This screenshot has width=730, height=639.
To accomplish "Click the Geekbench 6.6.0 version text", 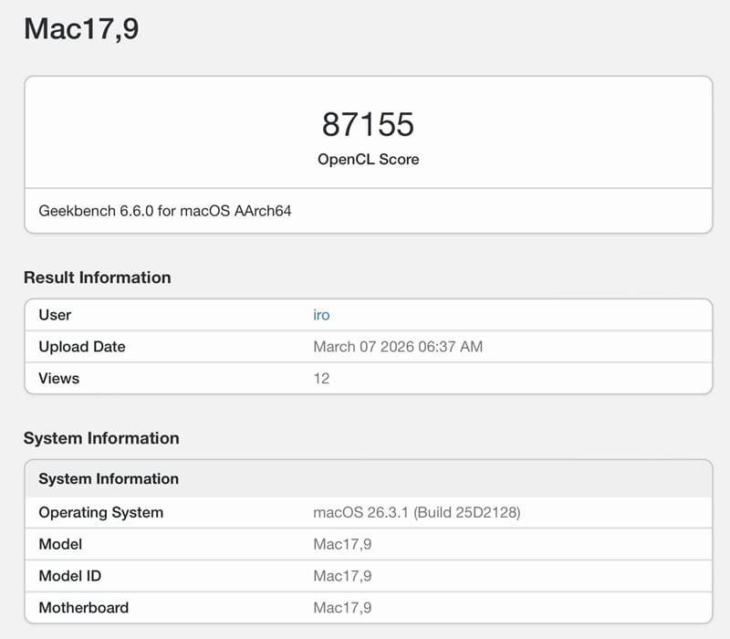I will tap(171, 211).
